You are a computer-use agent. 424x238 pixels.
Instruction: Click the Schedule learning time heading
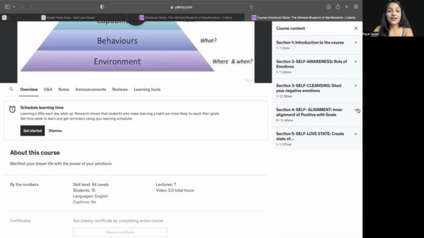(x=42, y=107)
